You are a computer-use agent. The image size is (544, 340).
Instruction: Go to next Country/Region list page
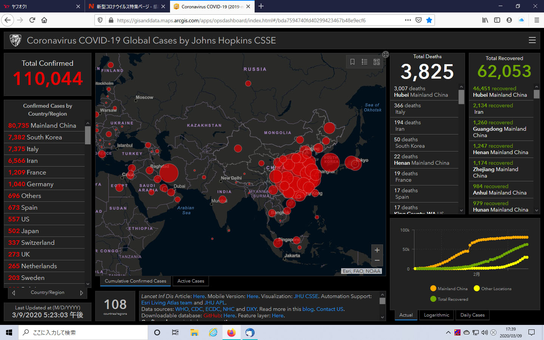[82, 293]
